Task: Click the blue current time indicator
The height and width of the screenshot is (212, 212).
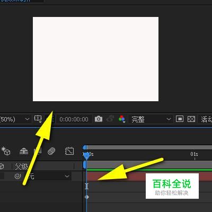Action: tap(86, 156)
